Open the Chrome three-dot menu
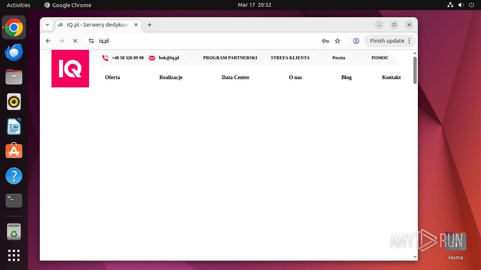 tap(409, 41)
